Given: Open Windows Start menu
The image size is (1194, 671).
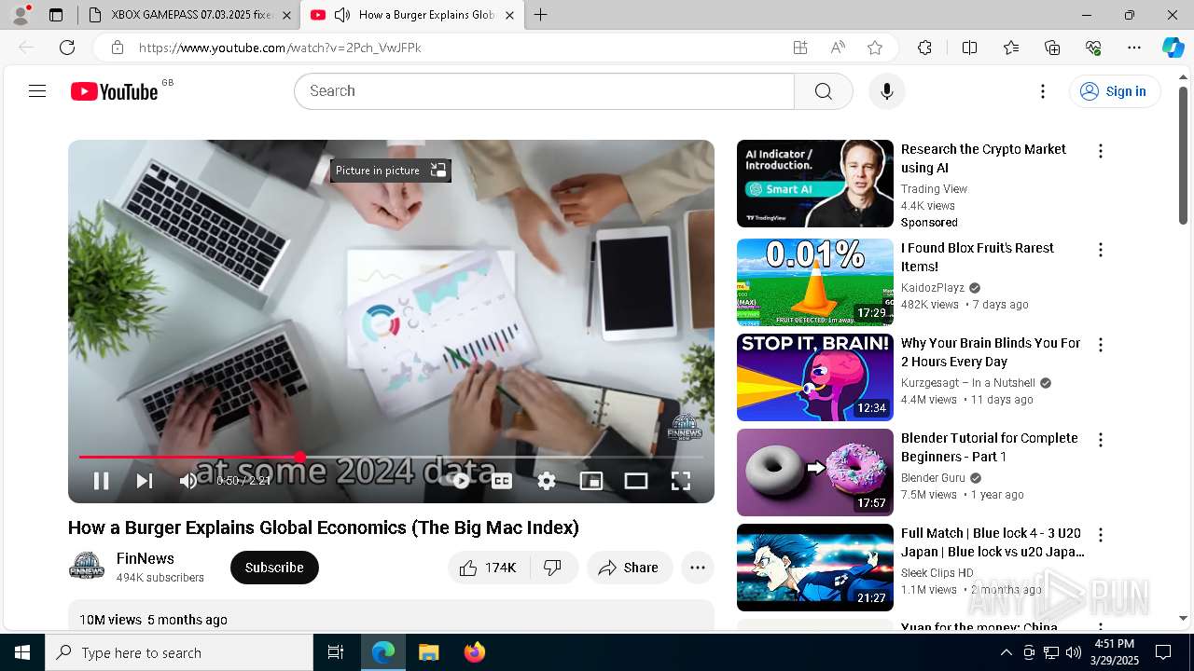Looking at the screenshot, I should (22, 652).
